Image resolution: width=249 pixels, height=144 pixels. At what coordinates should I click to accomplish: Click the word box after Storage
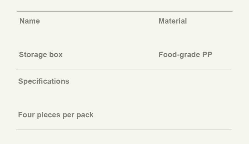tap(55, 55)
